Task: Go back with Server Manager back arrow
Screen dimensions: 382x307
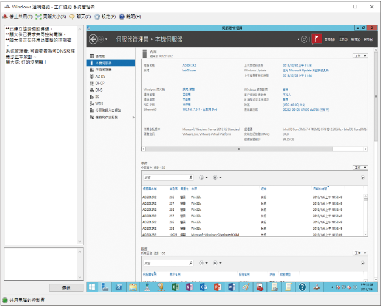Action: pyautogui.click(x=93, y=39)
